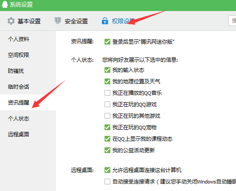Click the QQ penguin logo icon
The height and width of the screenshot is (191, 236).
pos(4,4)
